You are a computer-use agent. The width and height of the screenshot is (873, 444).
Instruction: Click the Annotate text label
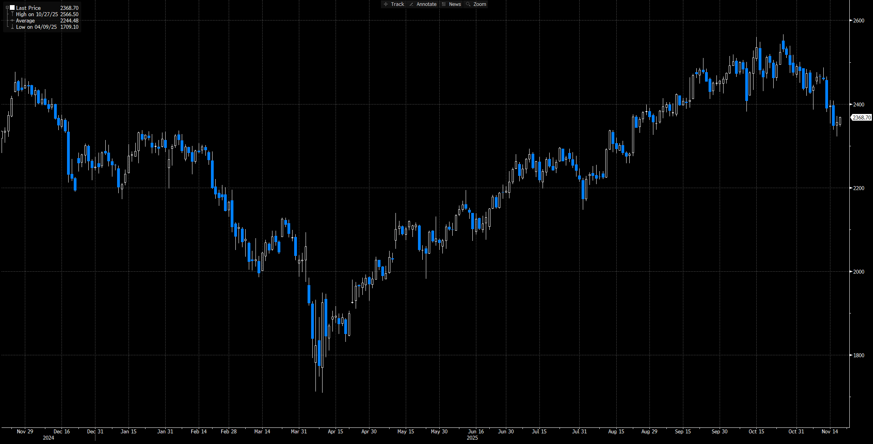[x=426, y=4]
